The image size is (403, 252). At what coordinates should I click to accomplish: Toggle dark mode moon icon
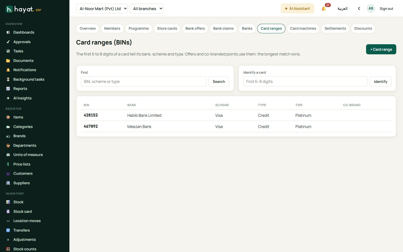pyautogui.click(x=359, y=9)
